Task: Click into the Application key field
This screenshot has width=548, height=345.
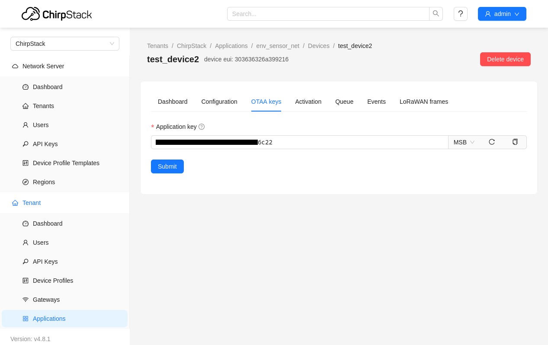Action: point(300,142)
